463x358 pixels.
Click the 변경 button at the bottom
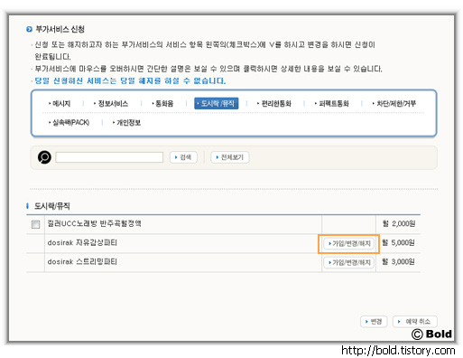point(374,322)
